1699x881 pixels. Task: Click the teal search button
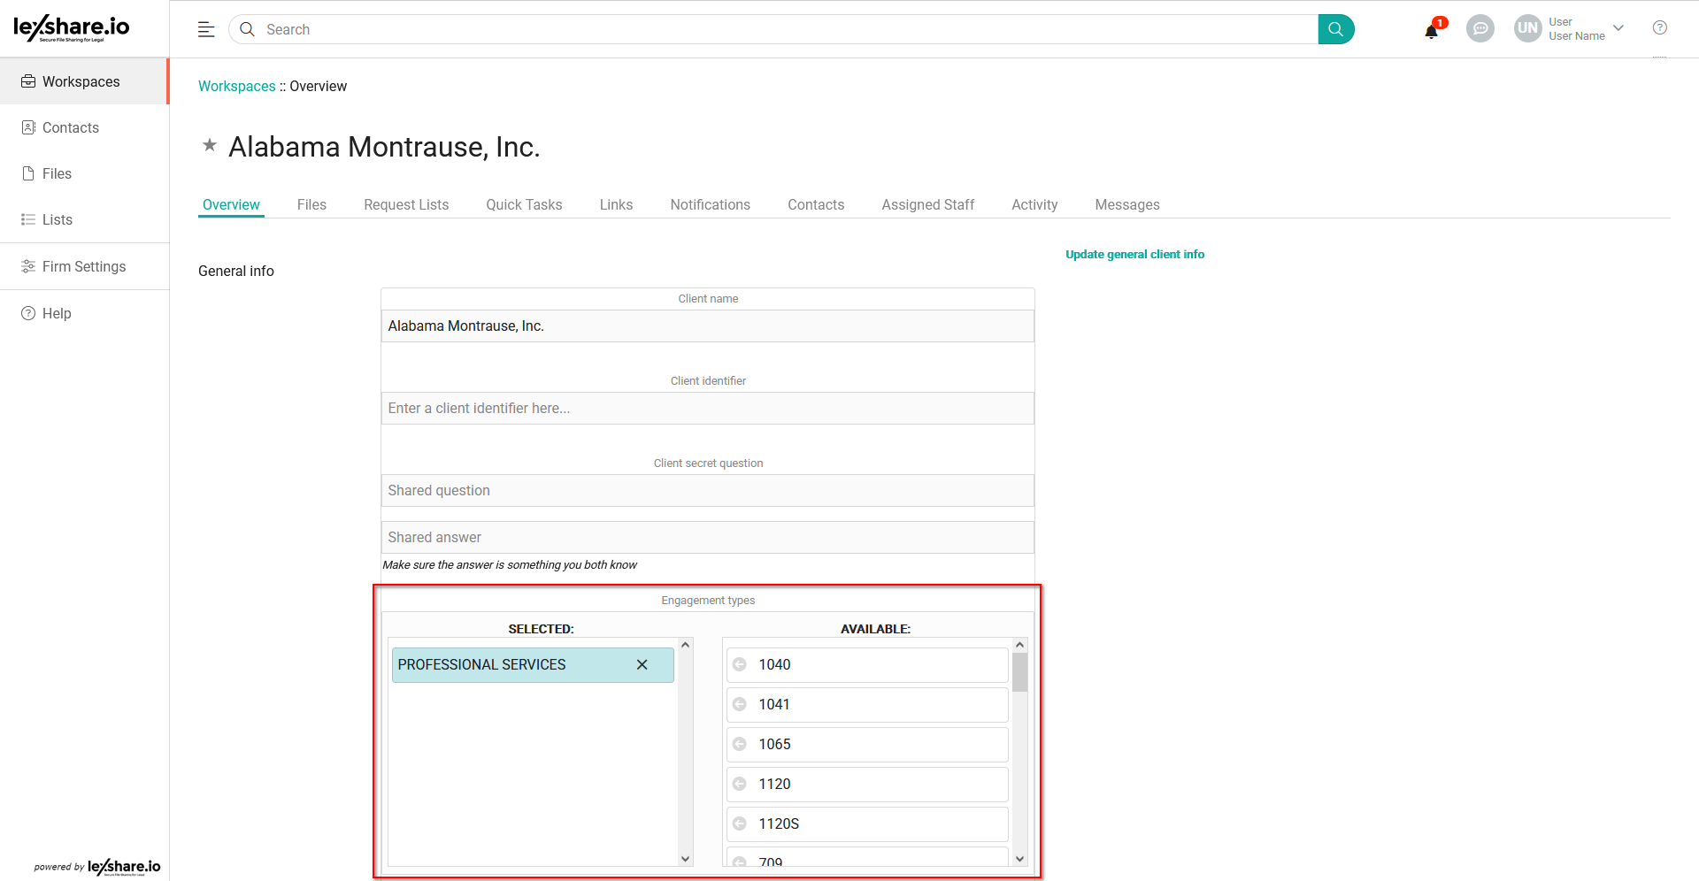pyautogui.click(x=1335, y=29)
